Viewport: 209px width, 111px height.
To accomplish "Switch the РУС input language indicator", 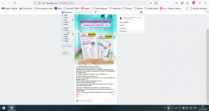I will click(195, 108).
